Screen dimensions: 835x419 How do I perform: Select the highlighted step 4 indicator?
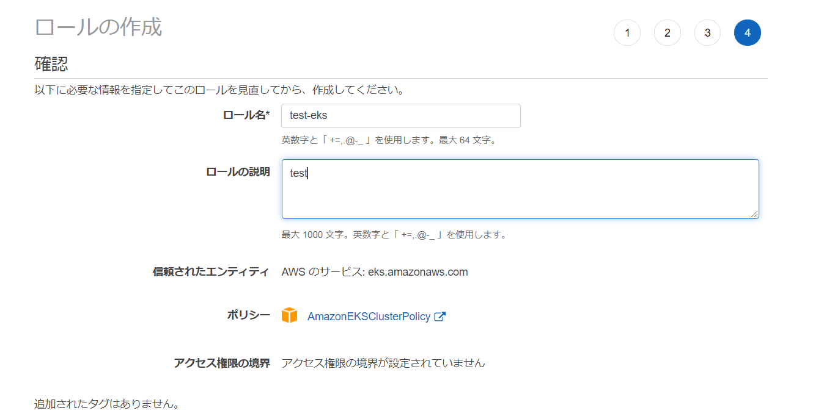[747, 33]
